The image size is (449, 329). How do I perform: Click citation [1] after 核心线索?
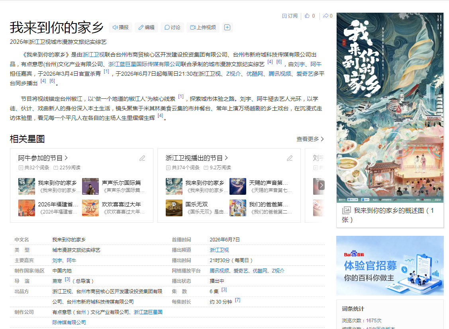click(x=181, y=96)
